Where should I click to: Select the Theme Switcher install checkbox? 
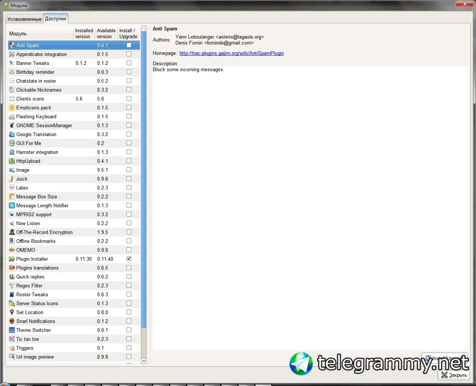129,330
